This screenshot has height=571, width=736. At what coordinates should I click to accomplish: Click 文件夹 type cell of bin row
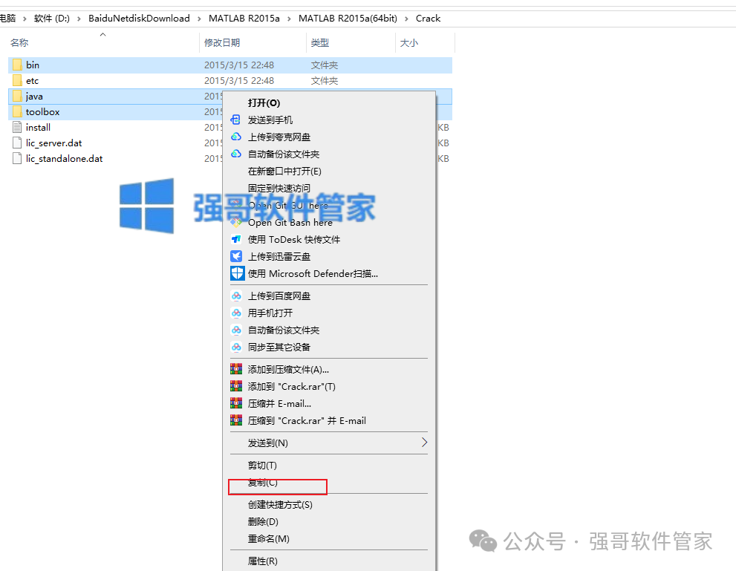[x=325, y=65]
